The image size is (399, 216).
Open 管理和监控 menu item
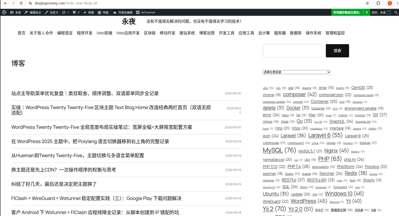coord(335,33)
